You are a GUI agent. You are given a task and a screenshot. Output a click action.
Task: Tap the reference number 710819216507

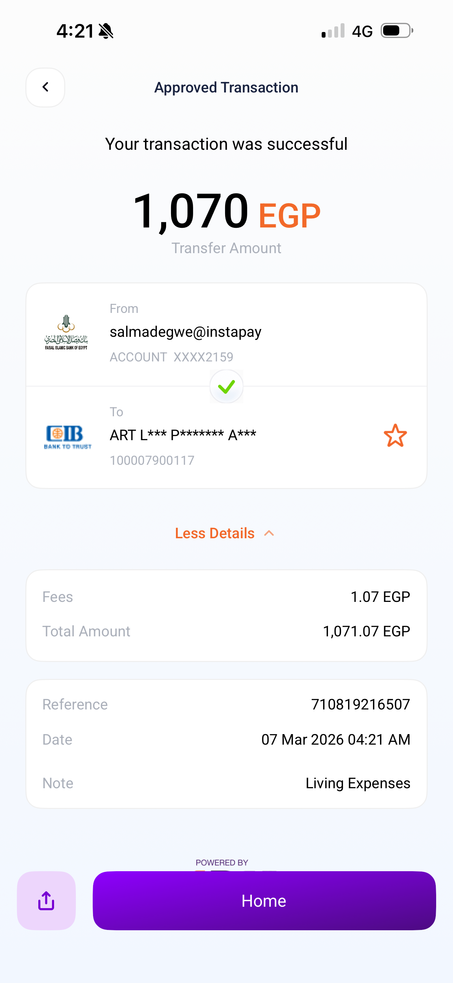(x=360, y=704)
